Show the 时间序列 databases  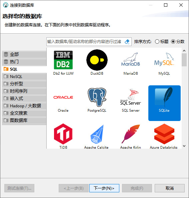pyautogui.click(x=24, y=91)
